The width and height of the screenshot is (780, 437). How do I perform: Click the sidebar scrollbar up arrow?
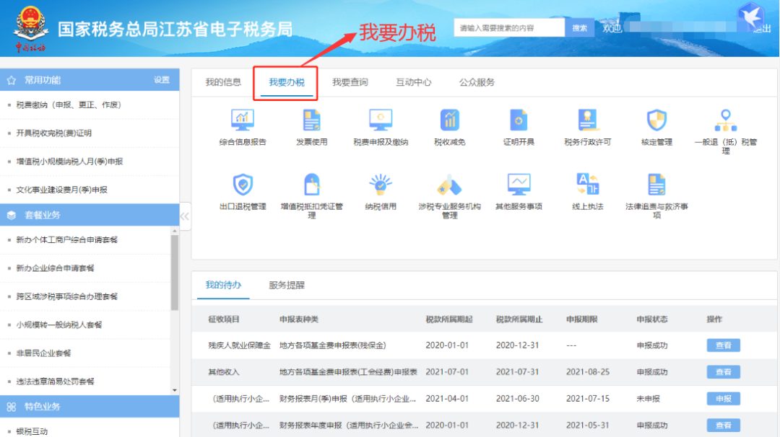[x=175, y=231]
